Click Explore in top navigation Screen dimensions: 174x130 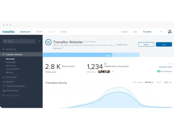[125, 32]
